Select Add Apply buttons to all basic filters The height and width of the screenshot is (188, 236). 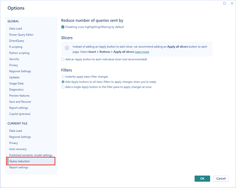(63, 82)
